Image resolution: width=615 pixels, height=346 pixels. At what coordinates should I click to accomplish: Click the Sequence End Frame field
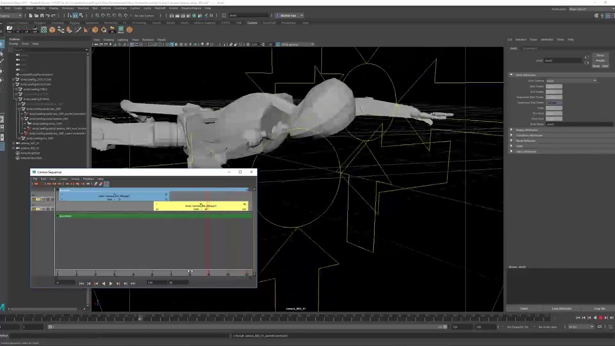(x=554, y=102)
